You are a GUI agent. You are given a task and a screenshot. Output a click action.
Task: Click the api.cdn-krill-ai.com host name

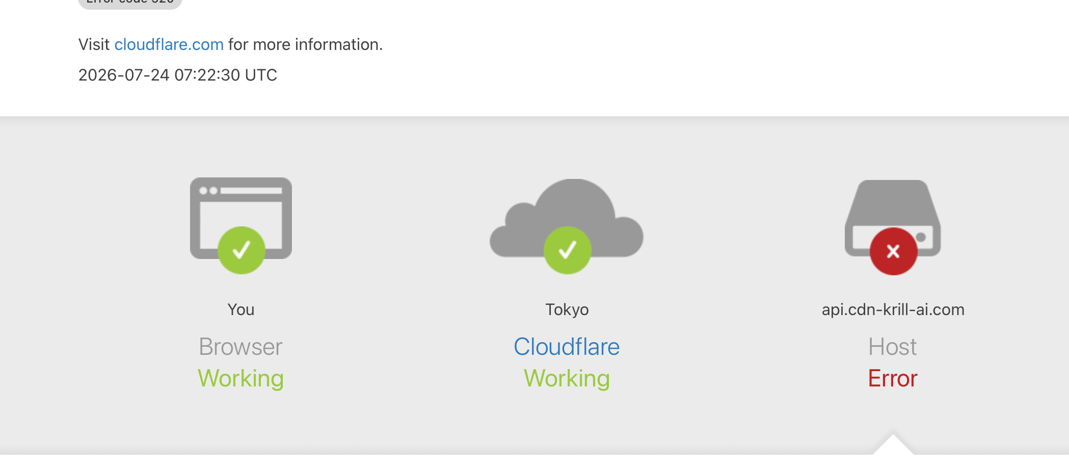[893, 309]
